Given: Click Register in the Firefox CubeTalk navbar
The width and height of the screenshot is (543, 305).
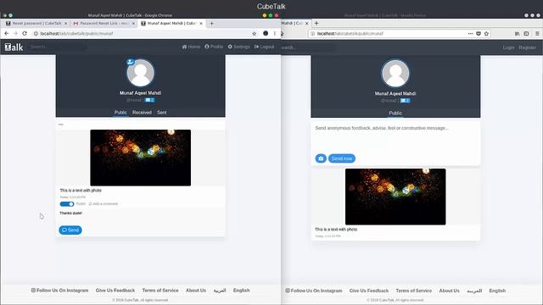Looking at the screenshot, I should click(x=528, y=47).
